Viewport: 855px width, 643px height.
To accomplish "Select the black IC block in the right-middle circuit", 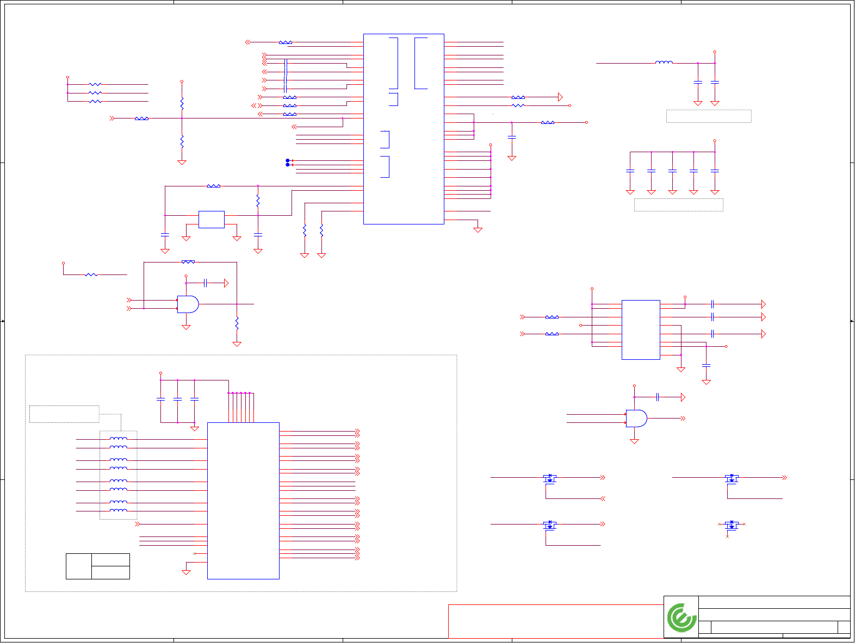I will 641,330.
